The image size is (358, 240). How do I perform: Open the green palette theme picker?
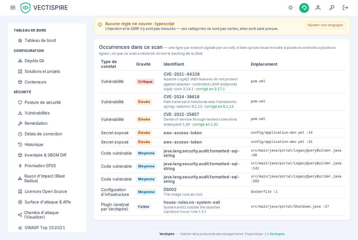304,8
